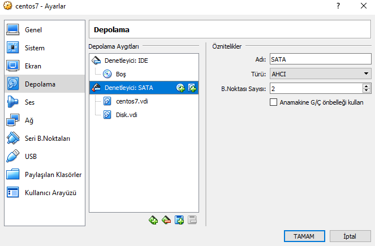Click the add optical drive icon on SATA controller
The height and width of the screenshot is (246, 375).
point(180,88)
